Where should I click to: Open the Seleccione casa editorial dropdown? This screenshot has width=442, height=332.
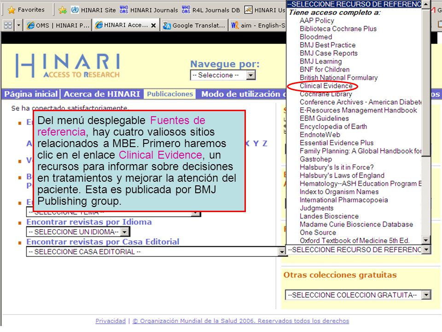click(x=156, y=252)
